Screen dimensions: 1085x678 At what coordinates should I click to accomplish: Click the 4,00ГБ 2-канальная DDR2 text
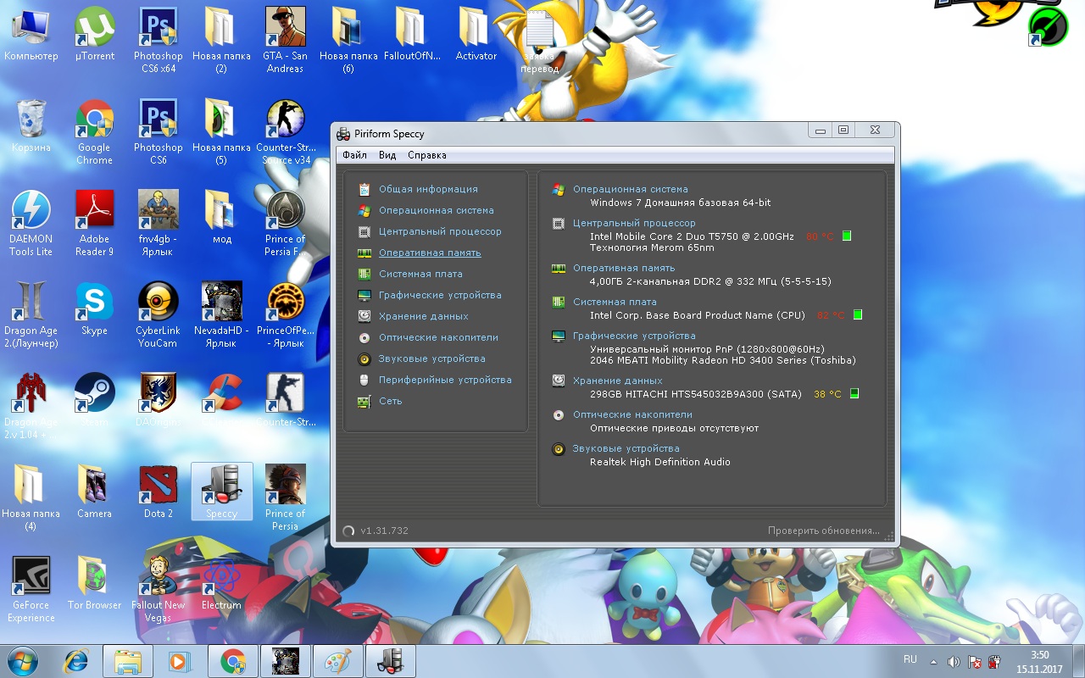710,281
